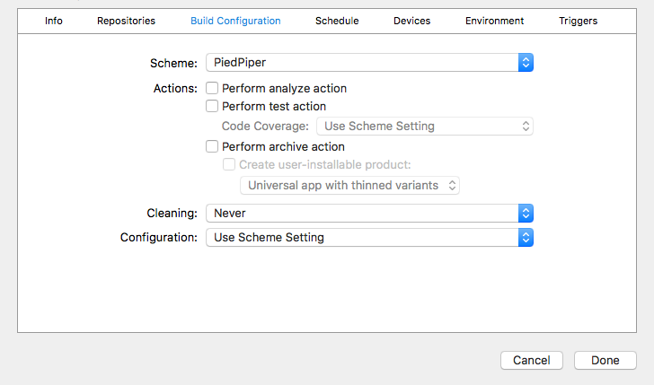The image size is (654, 385).
Task: Switch to the Info tab
Action: pos(54,21)
